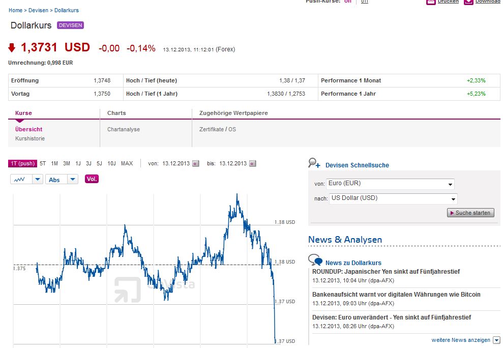Open the 'von' Euro (EUR) currency dropdown
Viewport: 503px width, 348px height.
pos(390,184)
